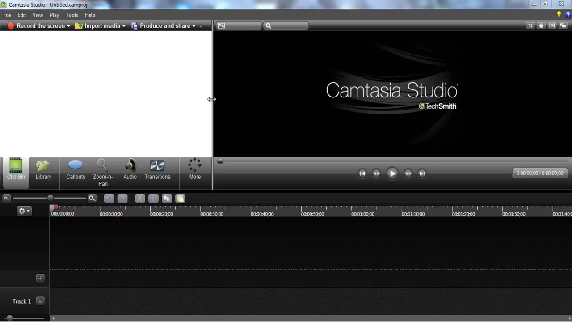This screenshot has height=322, width=572.
Task: Open the toolbar options arrow after Produce and share
Action: (x=201, y=26)
